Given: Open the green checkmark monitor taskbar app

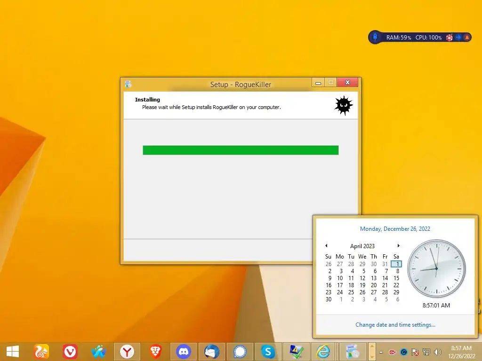Looking at the screenshot, I should tap(297, 352).
